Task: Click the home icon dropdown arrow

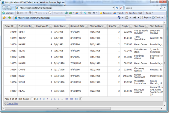Action: point(123,17)
